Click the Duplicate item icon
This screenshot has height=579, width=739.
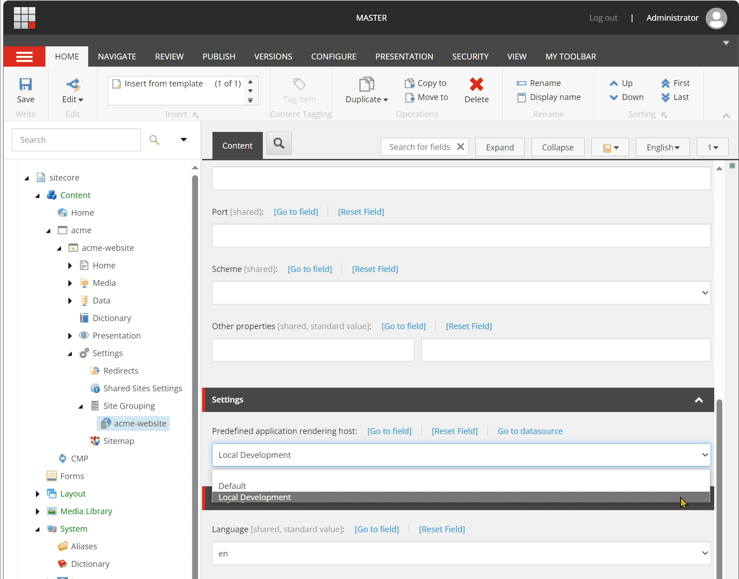[366, 85]
